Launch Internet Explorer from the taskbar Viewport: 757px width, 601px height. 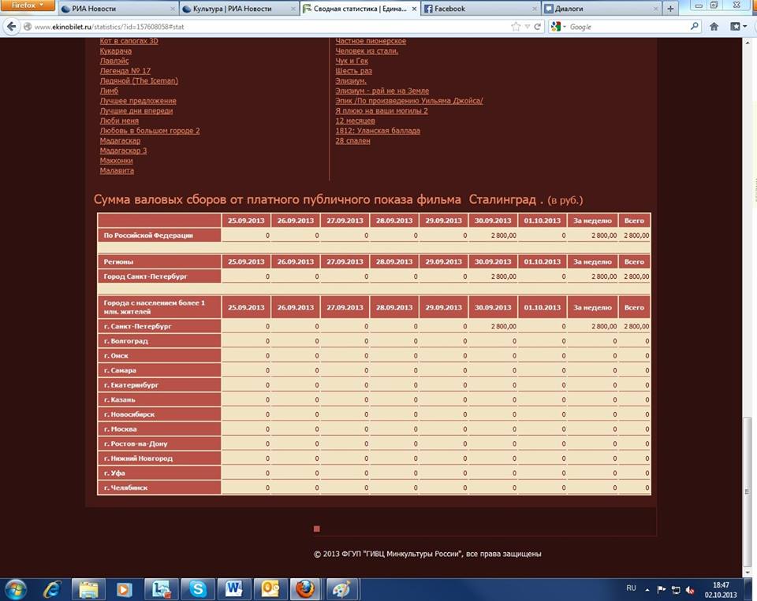coord(52,589)
